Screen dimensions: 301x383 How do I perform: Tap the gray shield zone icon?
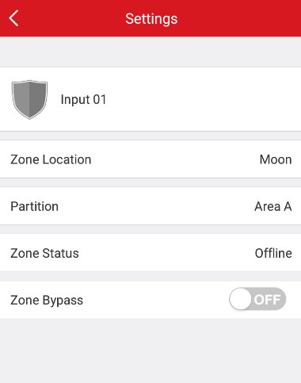coord(29,99)
